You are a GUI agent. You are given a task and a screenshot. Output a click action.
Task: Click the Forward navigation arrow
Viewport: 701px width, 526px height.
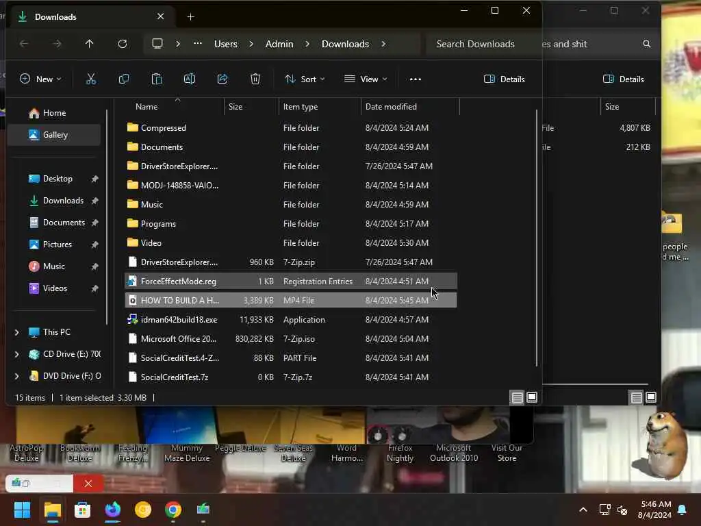point(57,44)
